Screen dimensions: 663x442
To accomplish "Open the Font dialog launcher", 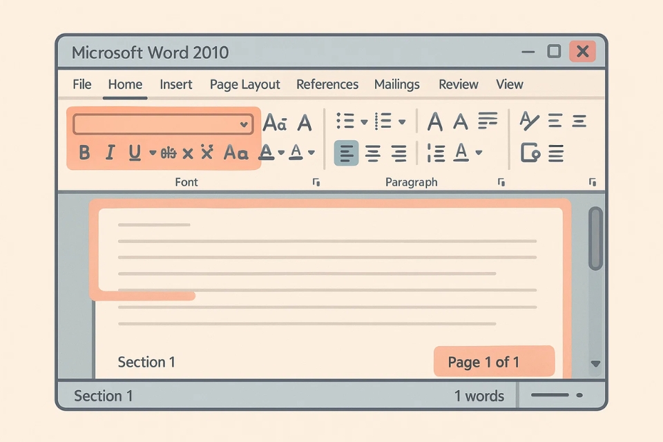I will click(316, 182).
